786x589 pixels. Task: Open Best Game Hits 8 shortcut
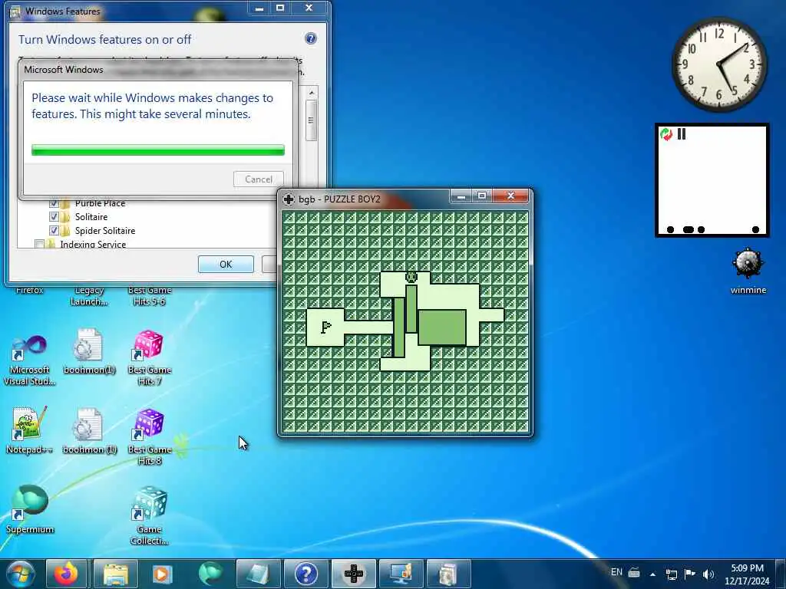[150, 437]
